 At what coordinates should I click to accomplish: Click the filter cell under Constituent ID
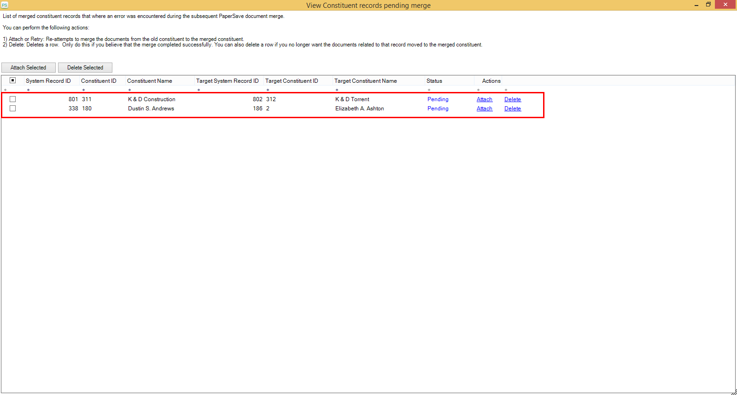[x=102, y=90]
